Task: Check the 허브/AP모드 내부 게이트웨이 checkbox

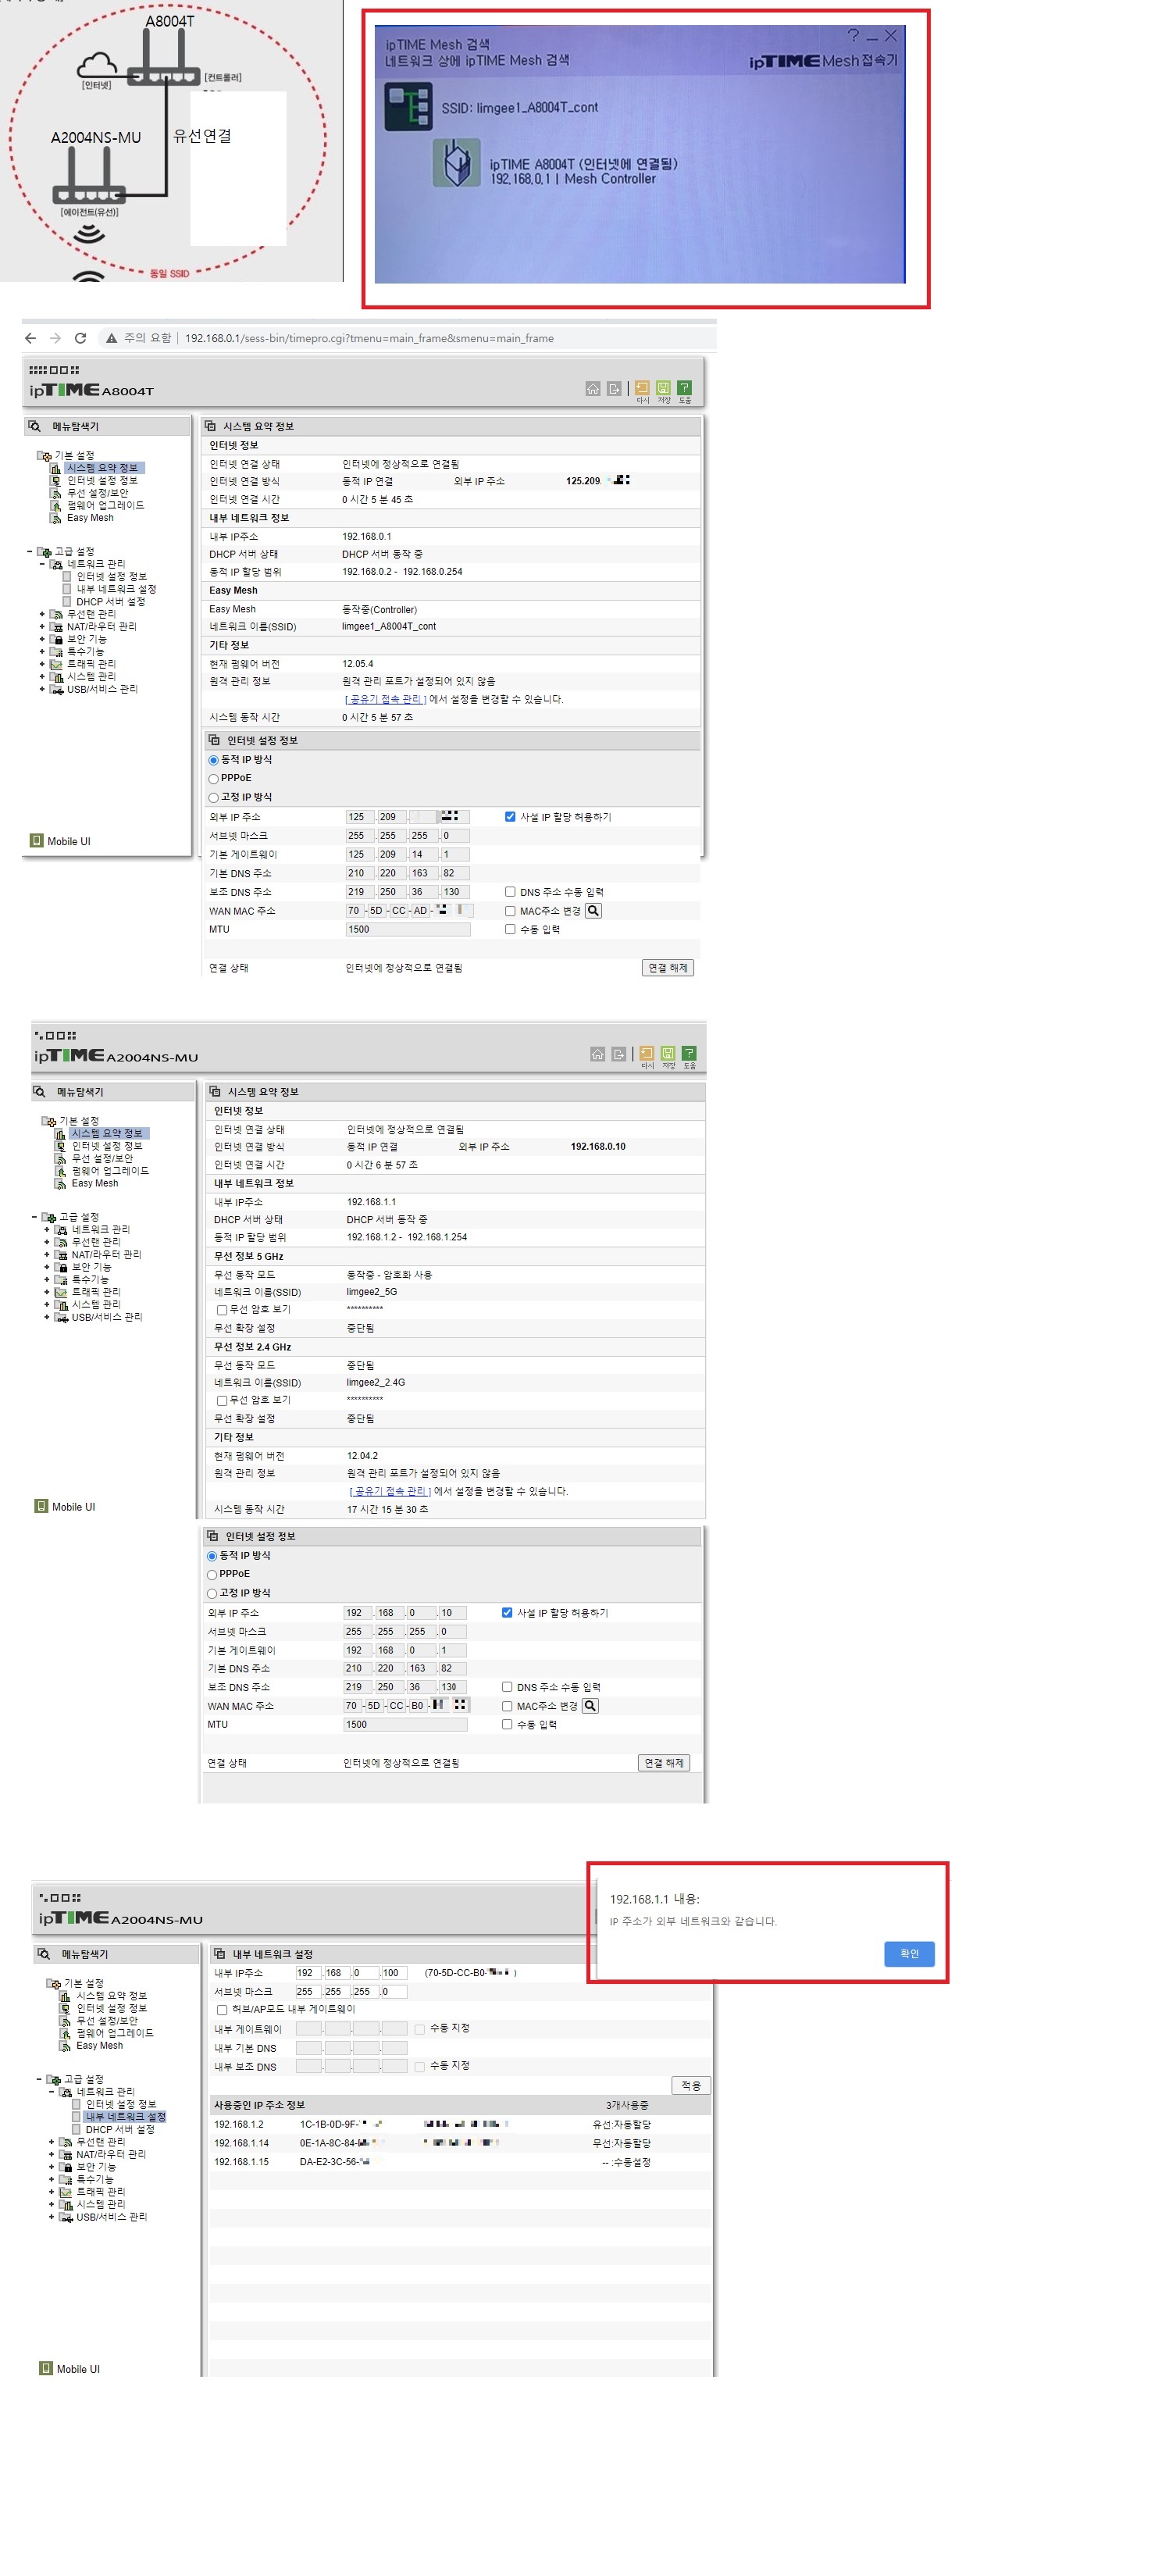Action: (x=222, y=2010)
